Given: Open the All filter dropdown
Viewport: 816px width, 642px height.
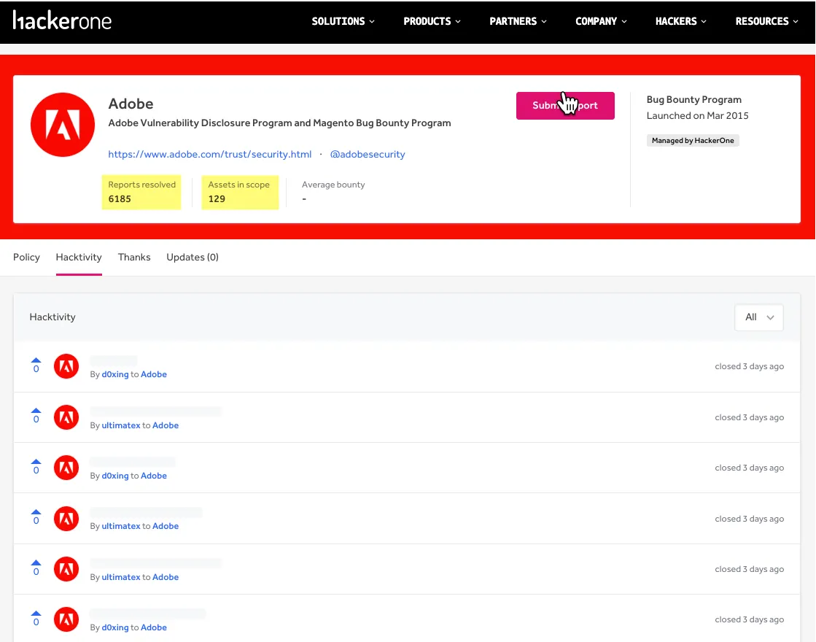Looking at the screenshot, I should (758, 317).
